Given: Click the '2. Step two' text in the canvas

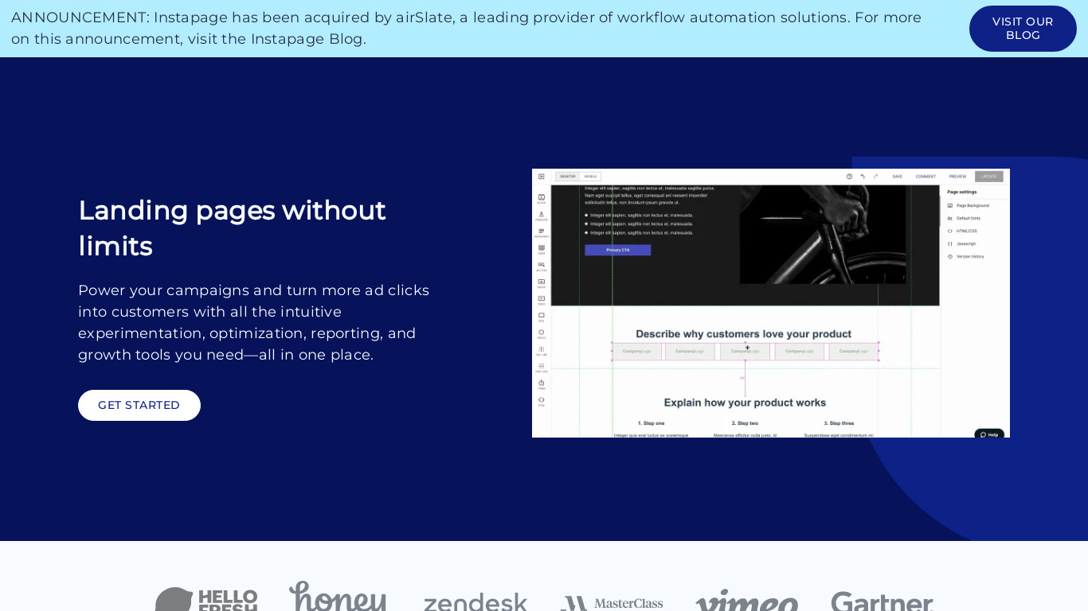Looking at the screenshot, I should click(745, 423).
